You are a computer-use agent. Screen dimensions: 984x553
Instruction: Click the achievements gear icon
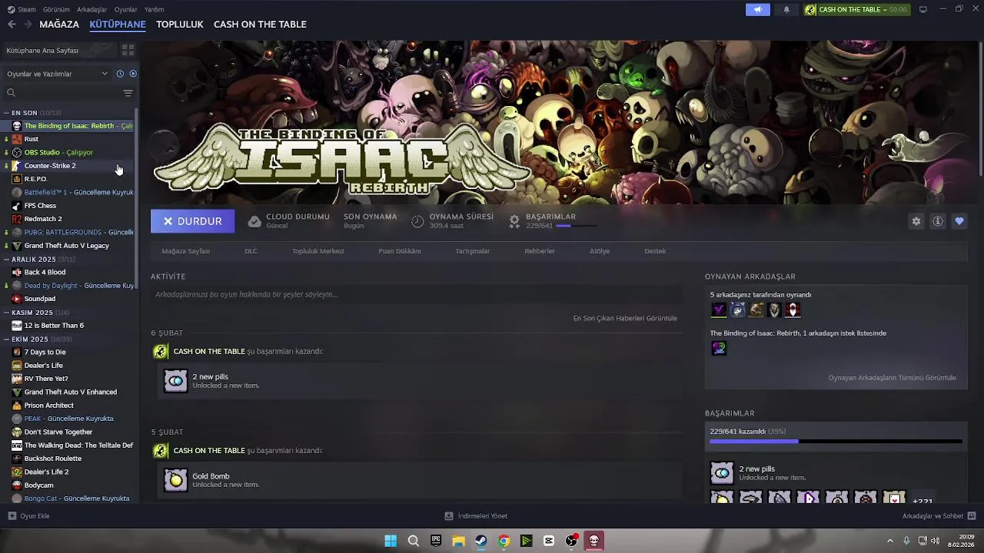(514, 221)
